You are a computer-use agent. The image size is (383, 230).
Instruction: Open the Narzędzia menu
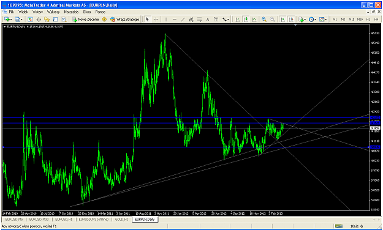point(71,12)
